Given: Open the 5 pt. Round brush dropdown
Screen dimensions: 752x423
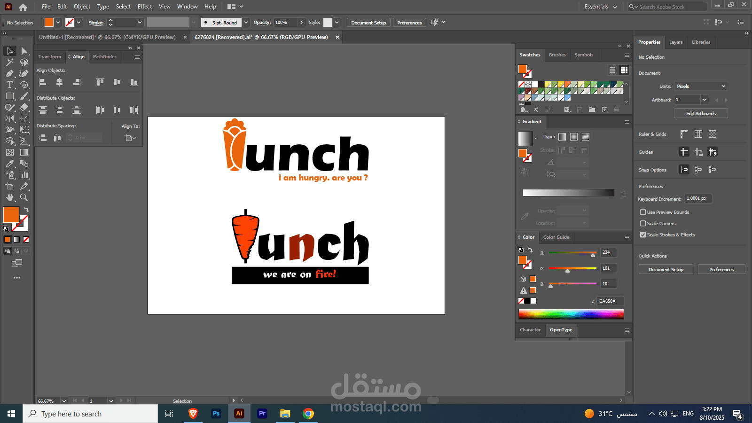Looking at the screenshot, I should (246, 23).
